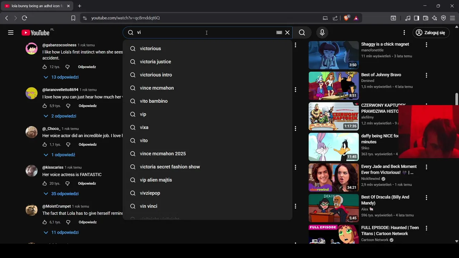Open options menu for Shaggy is a chick magnet
459x258 pixels.
426,45
